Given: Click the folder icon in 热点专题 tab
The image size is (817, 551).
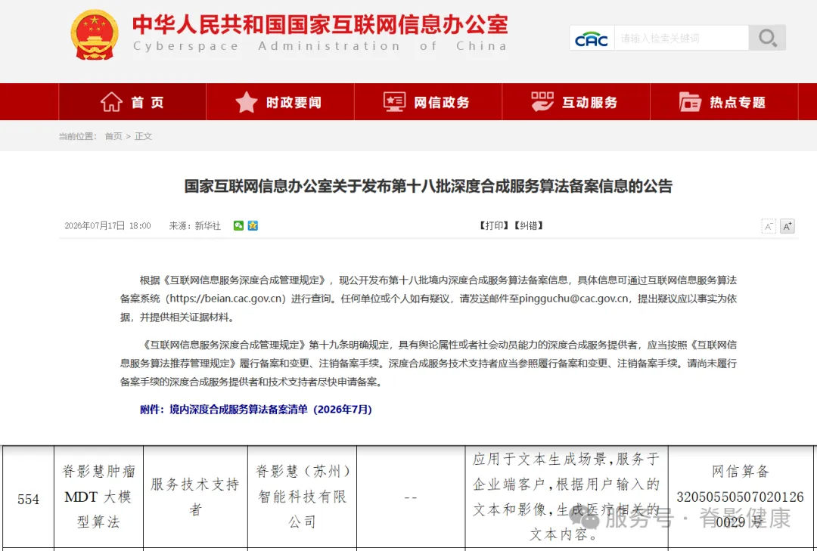Looking at the screenshot, I should click(690, 101).
